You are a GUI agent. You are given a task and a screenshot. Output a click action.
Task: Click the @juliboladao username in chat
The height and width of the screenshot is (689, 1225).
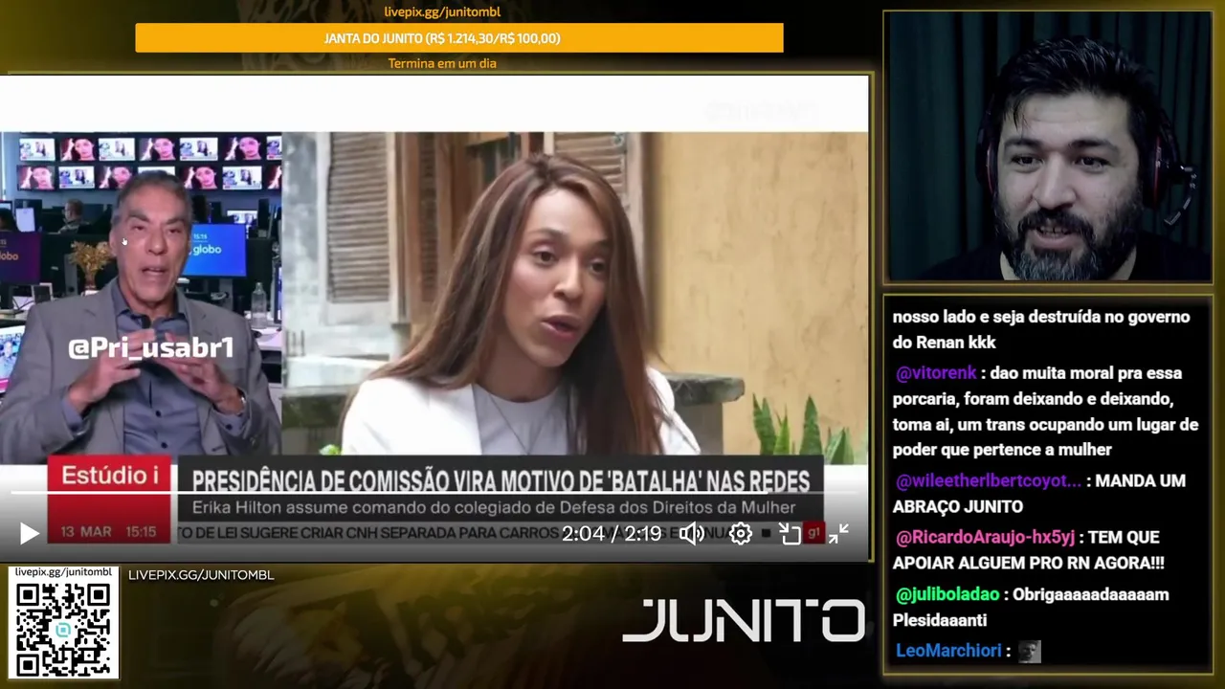[947, 594]
